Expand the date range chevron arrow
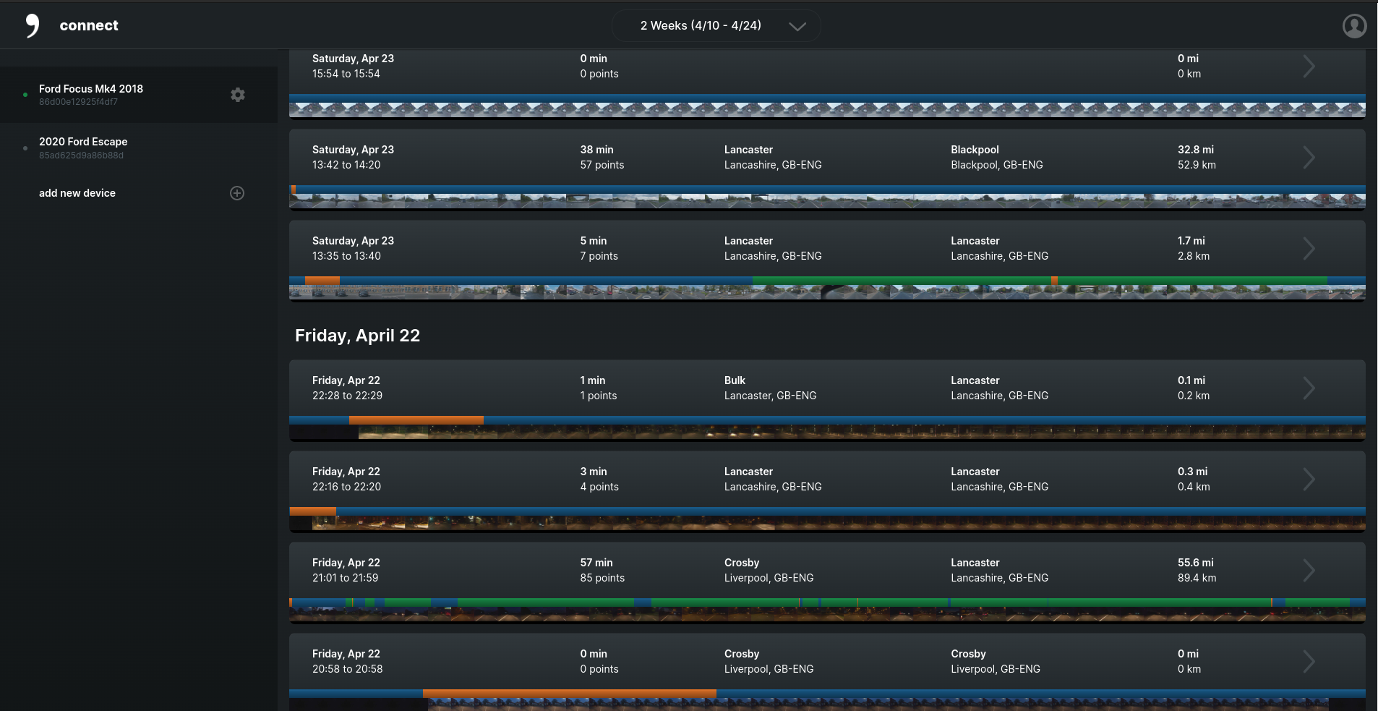This screenshot has width=1378, height=711. click(x=797, y=27)
